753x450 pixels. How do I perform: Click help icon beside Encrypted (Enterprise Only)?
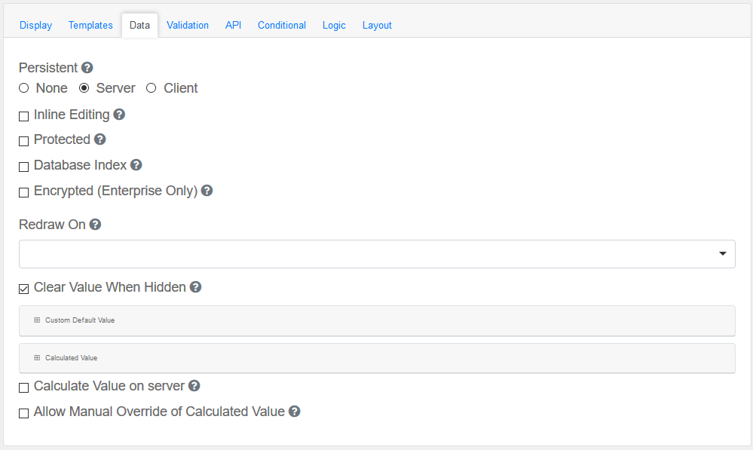(207, 191)
